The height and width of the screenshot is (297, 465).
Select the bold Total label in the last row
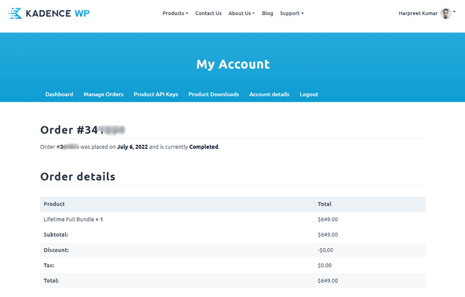pyautogui.click(x=51, y=281)
